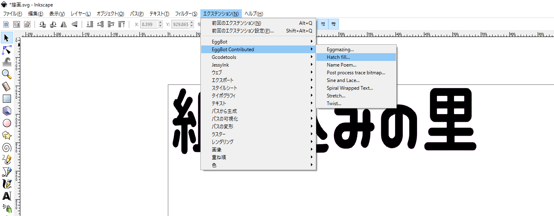The height and width of the screenshot is (216, 554).
Task: Open the オブジェクト(O) menu
Action: pyautogui.click(x=110, y=14)
